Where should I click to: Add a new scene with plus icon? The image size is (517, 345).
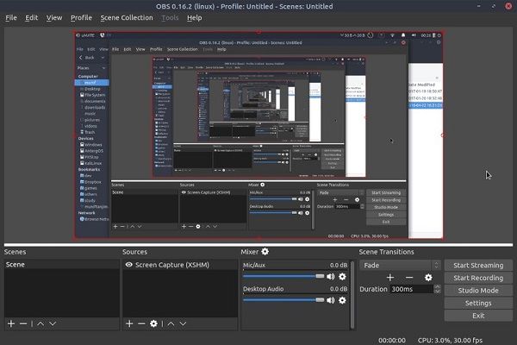[x=11, y=324]
